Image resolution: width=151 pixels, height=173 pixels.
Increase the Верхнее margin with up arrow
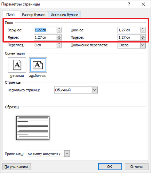point(59,29)
